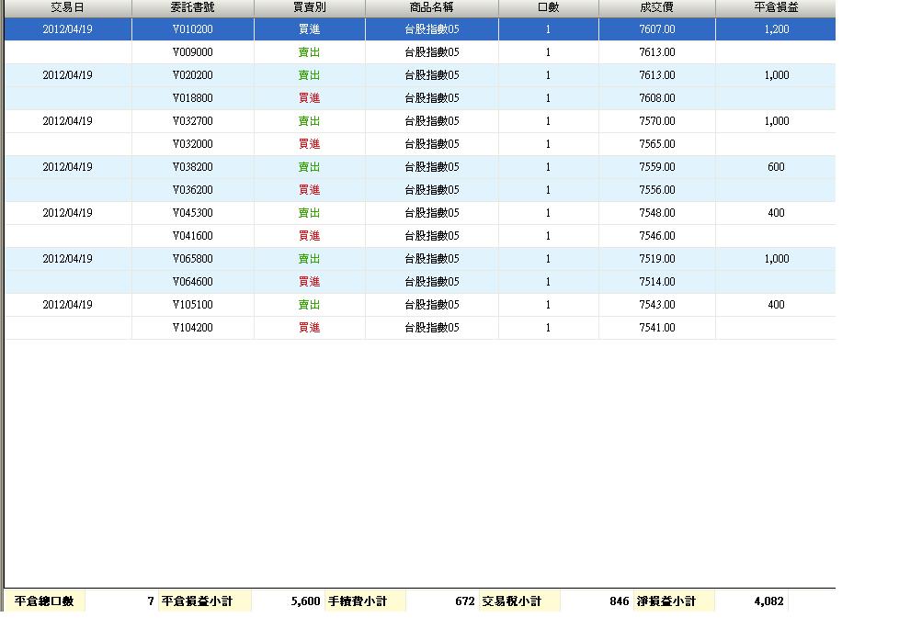Click the 成交價 column header
The width and height of the screenshot is (899, 640).
click(657, 7)
